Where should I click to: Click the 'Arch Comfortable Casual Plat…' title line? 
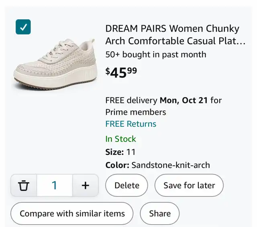point(175,41)
